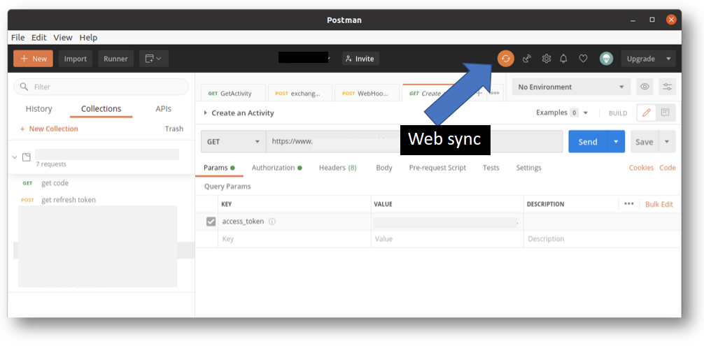
Task: Open the Edit menu
Action: coord(39,38)
